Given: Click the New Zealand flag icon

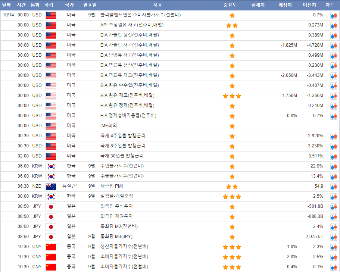Looking at the screenshot, I should [x=50, y=187].
